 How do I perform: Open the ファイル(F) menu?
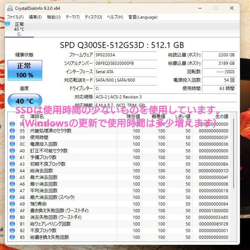point(15,17)
